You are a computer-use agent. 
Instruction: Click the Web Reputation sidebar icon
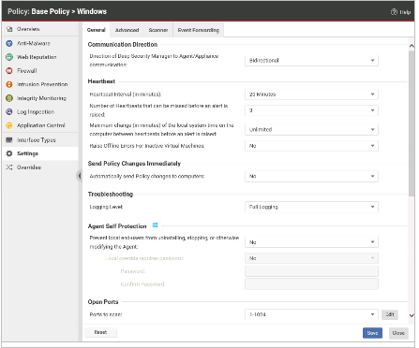click(9, 57)
